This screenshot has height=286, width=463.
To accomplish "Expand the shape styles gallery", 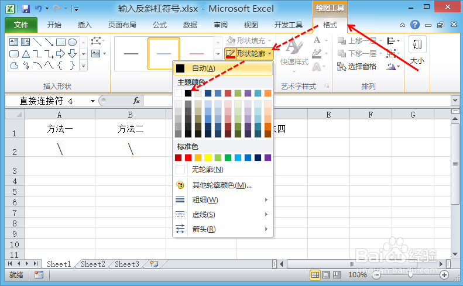I will (218, 54).
